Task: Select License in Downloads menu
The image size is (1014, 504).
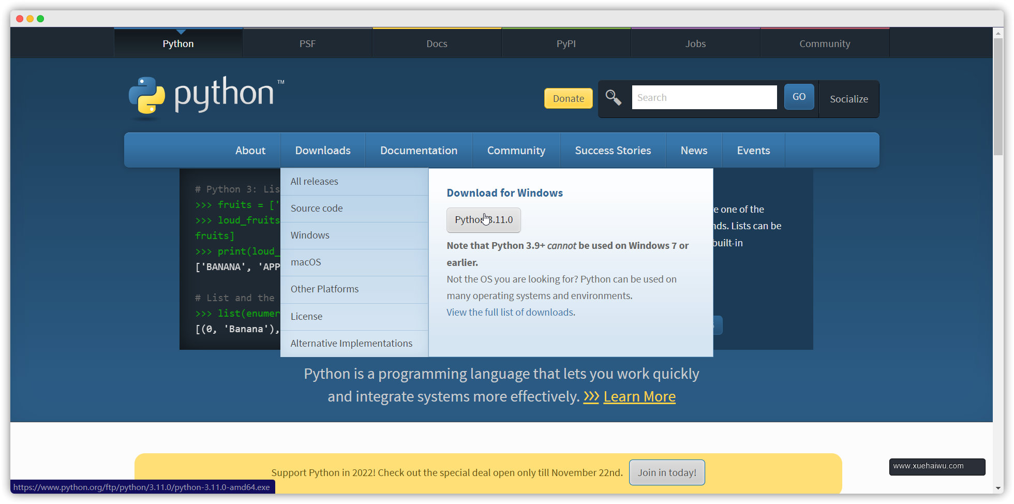Action: pos(354,317)
